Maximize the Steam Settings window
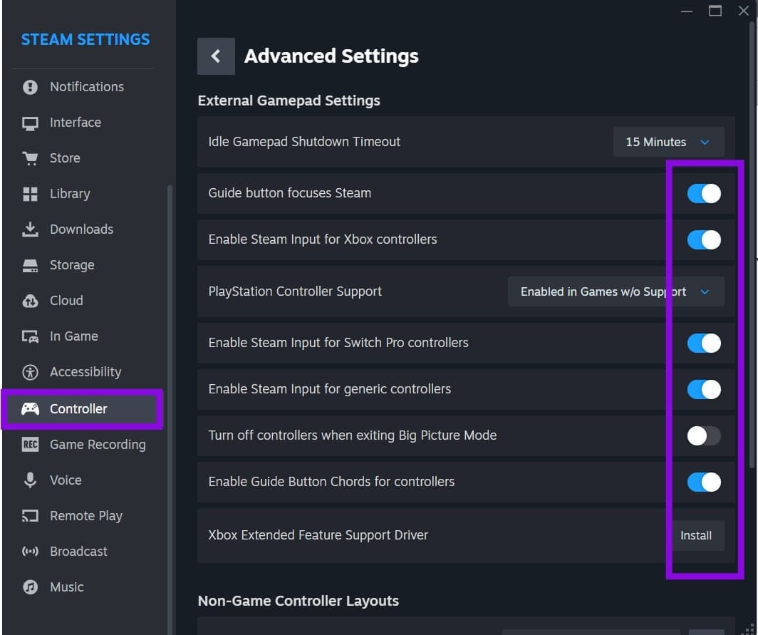758x635 pixels. [x=715, y=11]
